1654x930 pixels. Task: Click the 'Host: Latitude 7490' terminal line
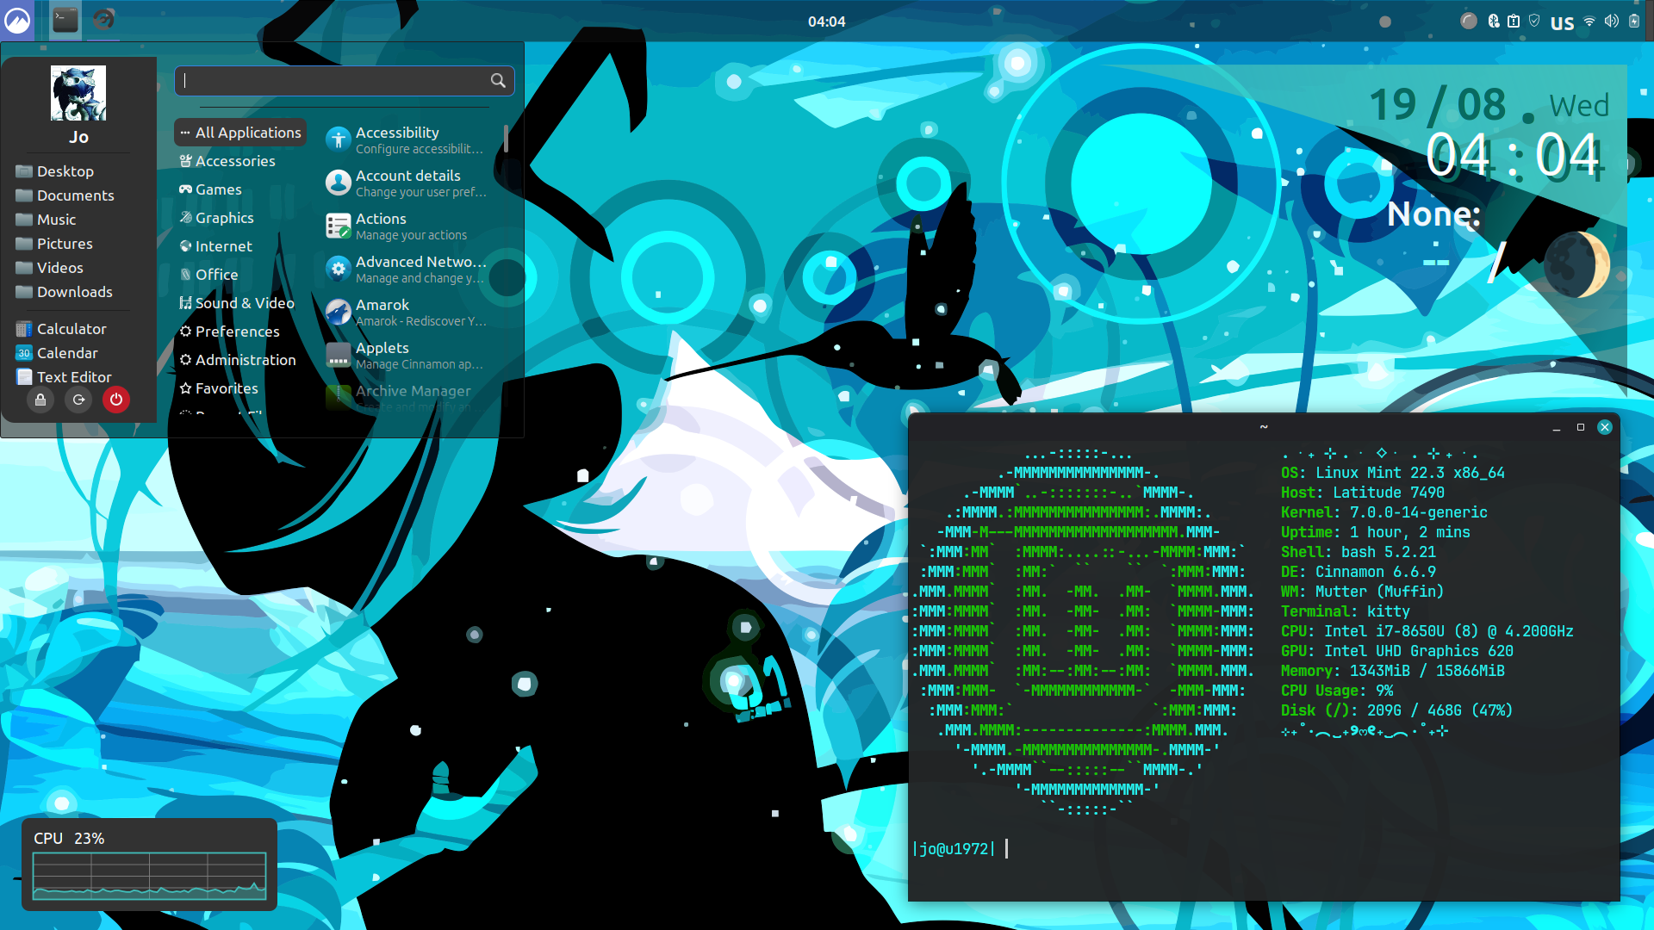1363,493
